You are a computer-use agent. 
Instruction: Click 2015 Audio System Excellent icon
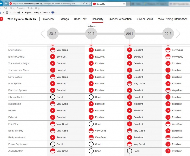[x=168, y=151]
